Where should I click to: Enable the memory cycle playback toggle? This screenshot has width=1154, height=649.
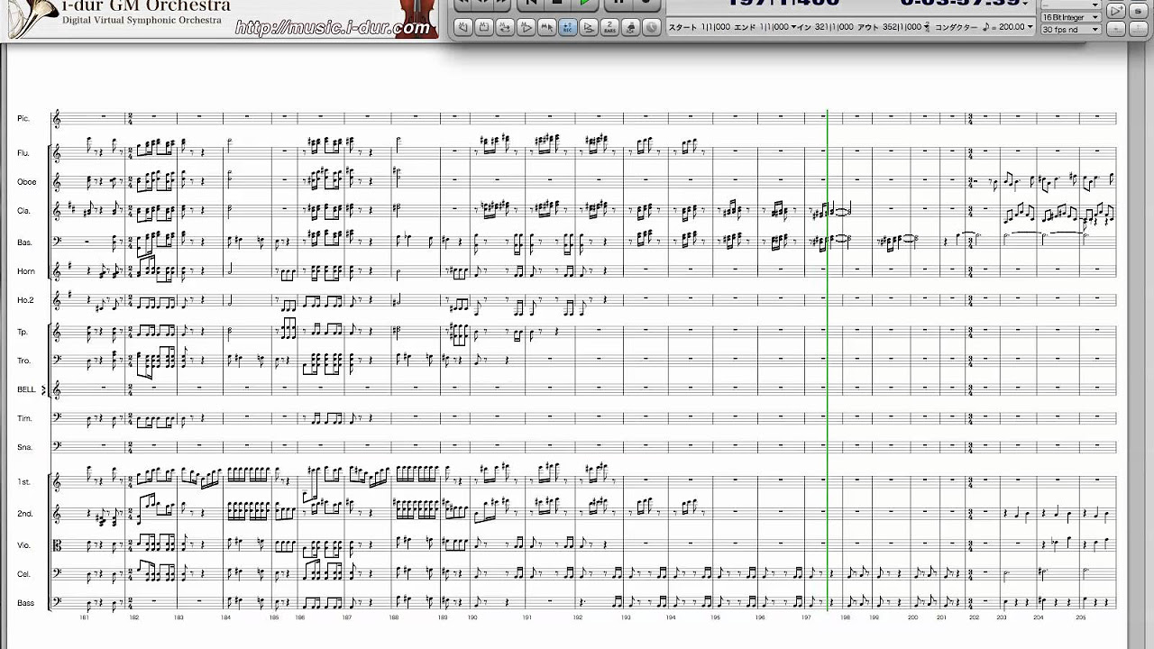[503, 27]
